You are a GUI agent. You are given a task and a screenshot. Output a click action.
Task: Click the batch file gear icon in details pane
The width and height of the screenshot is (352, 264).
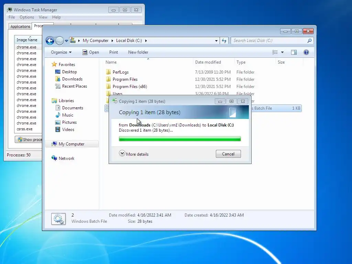pyautogui.click(x=58, y=219)
